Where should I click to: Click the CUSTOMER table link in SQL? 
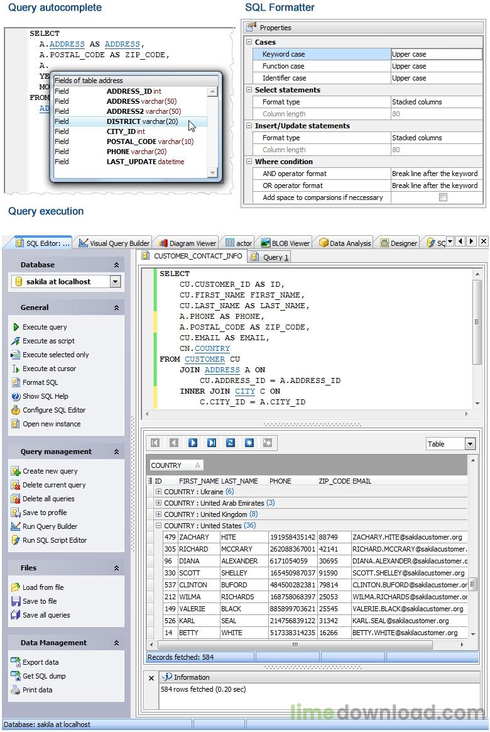[205, 359]
